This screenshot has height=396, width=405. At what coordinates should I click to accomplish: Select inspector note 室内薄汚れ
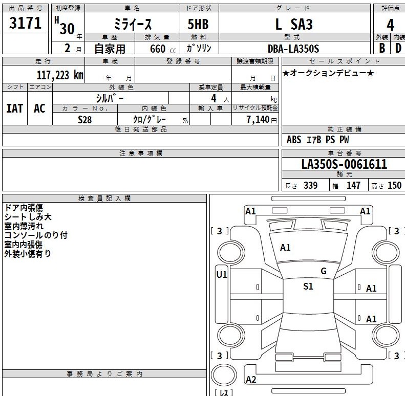pyautogui.click(x=24, y=226)
